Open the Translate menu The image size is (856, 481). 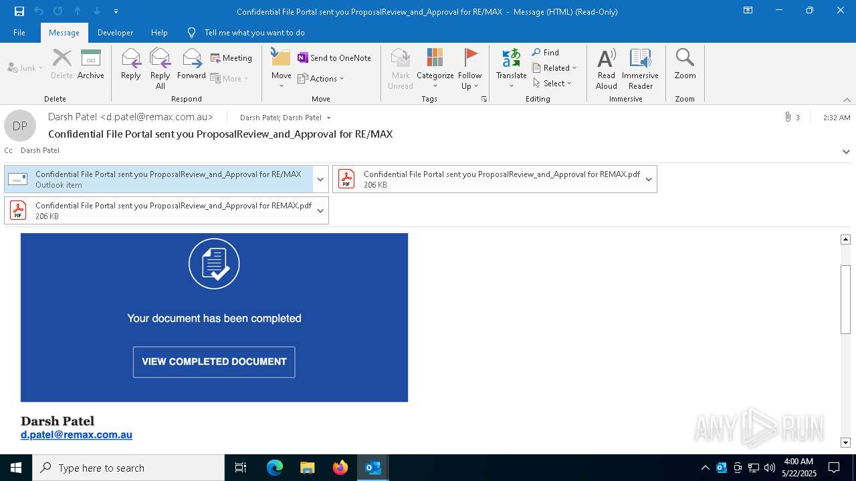[512, 68]
